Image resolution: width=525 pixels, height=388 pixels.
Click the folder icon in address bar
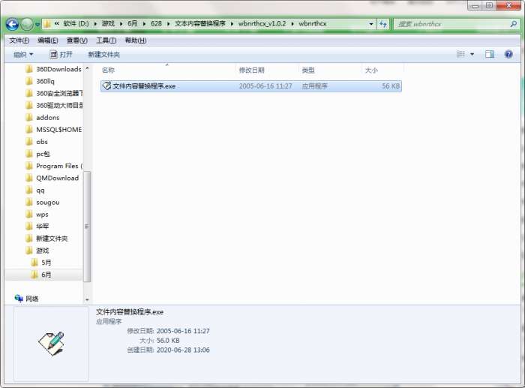point(47,24)
